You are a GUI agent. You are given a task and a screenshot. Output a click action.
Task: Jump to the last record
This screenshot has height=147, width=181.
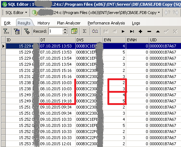[x=132, y=32]
